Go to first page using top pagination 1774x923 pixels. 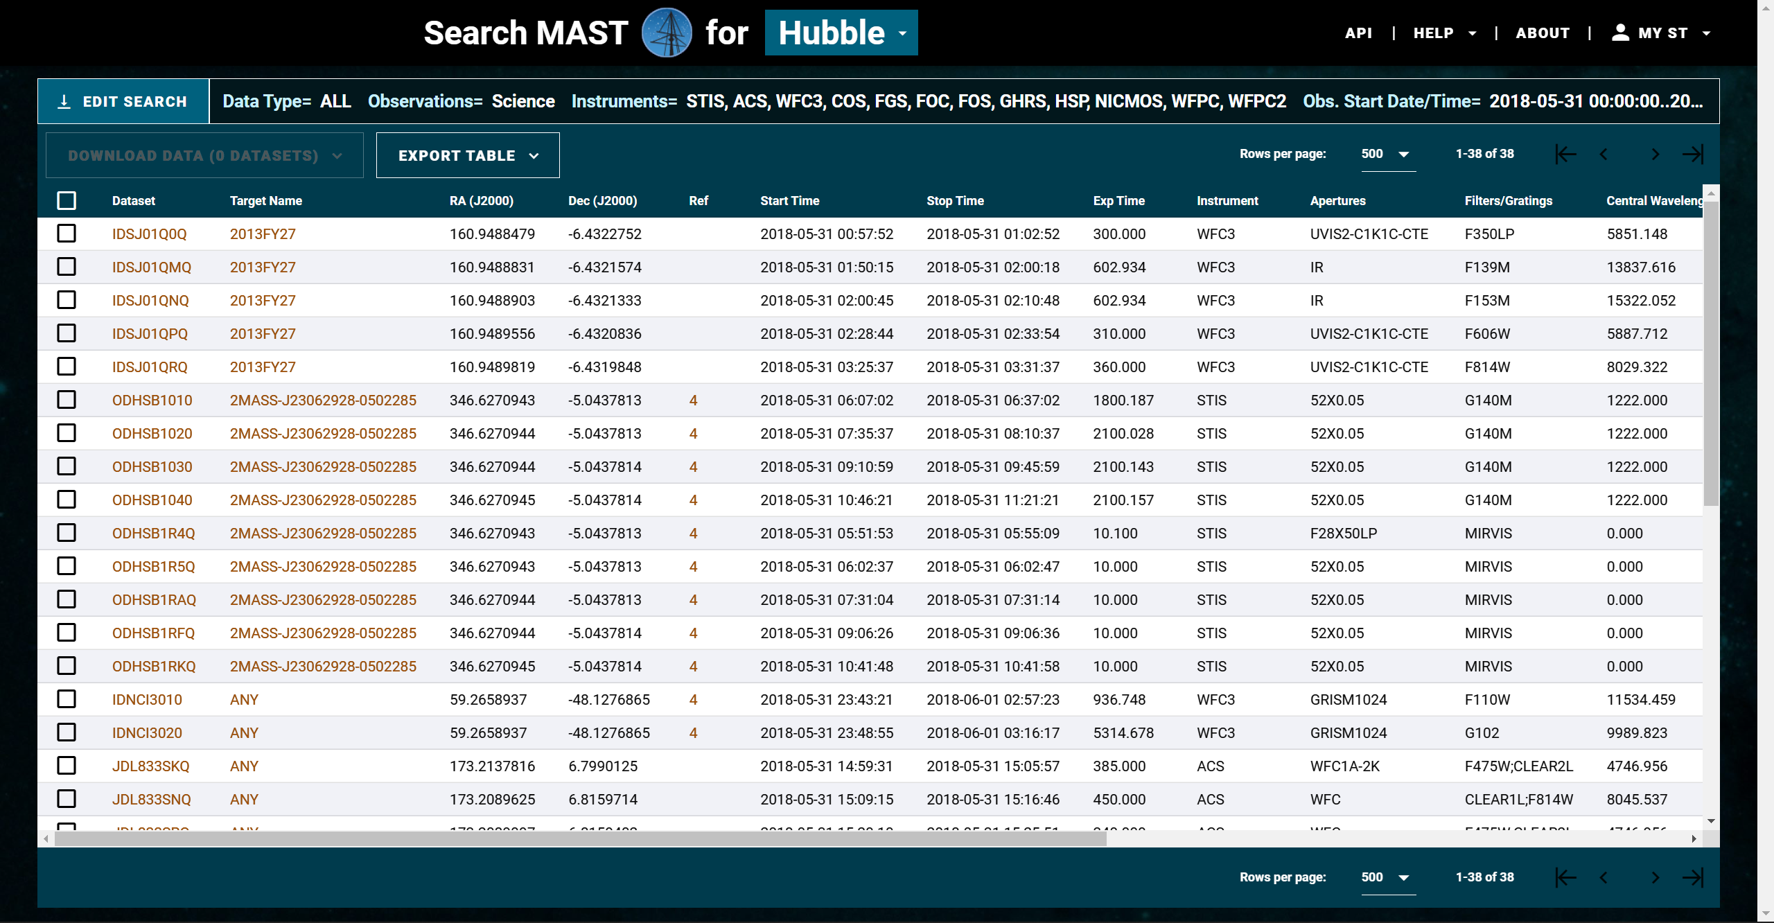tap(1565, 154)
